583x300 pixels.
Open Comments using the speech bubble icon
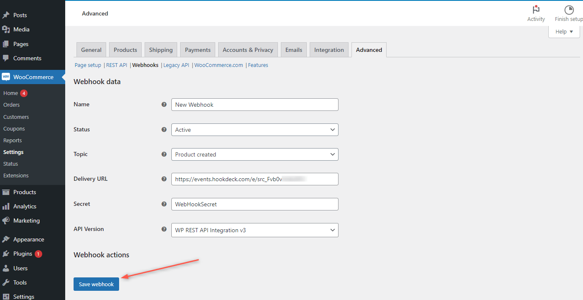click(6, 58)
